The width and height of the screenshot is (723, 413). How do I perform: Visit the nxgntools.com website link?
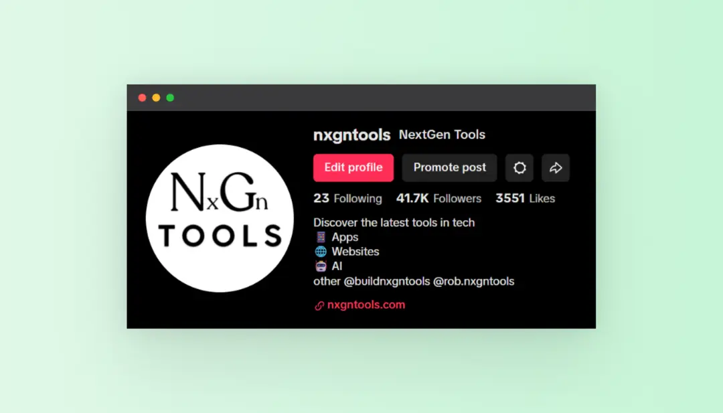(366, 305)
